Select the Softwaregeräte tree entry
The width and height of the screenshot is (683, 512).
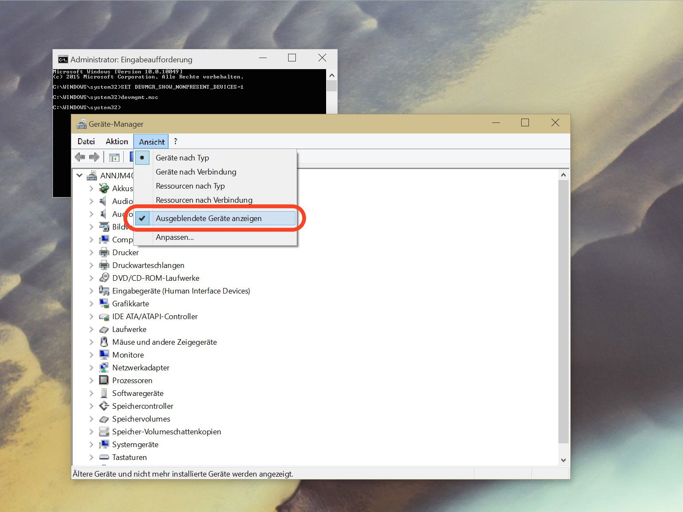(x=137, y=393)
